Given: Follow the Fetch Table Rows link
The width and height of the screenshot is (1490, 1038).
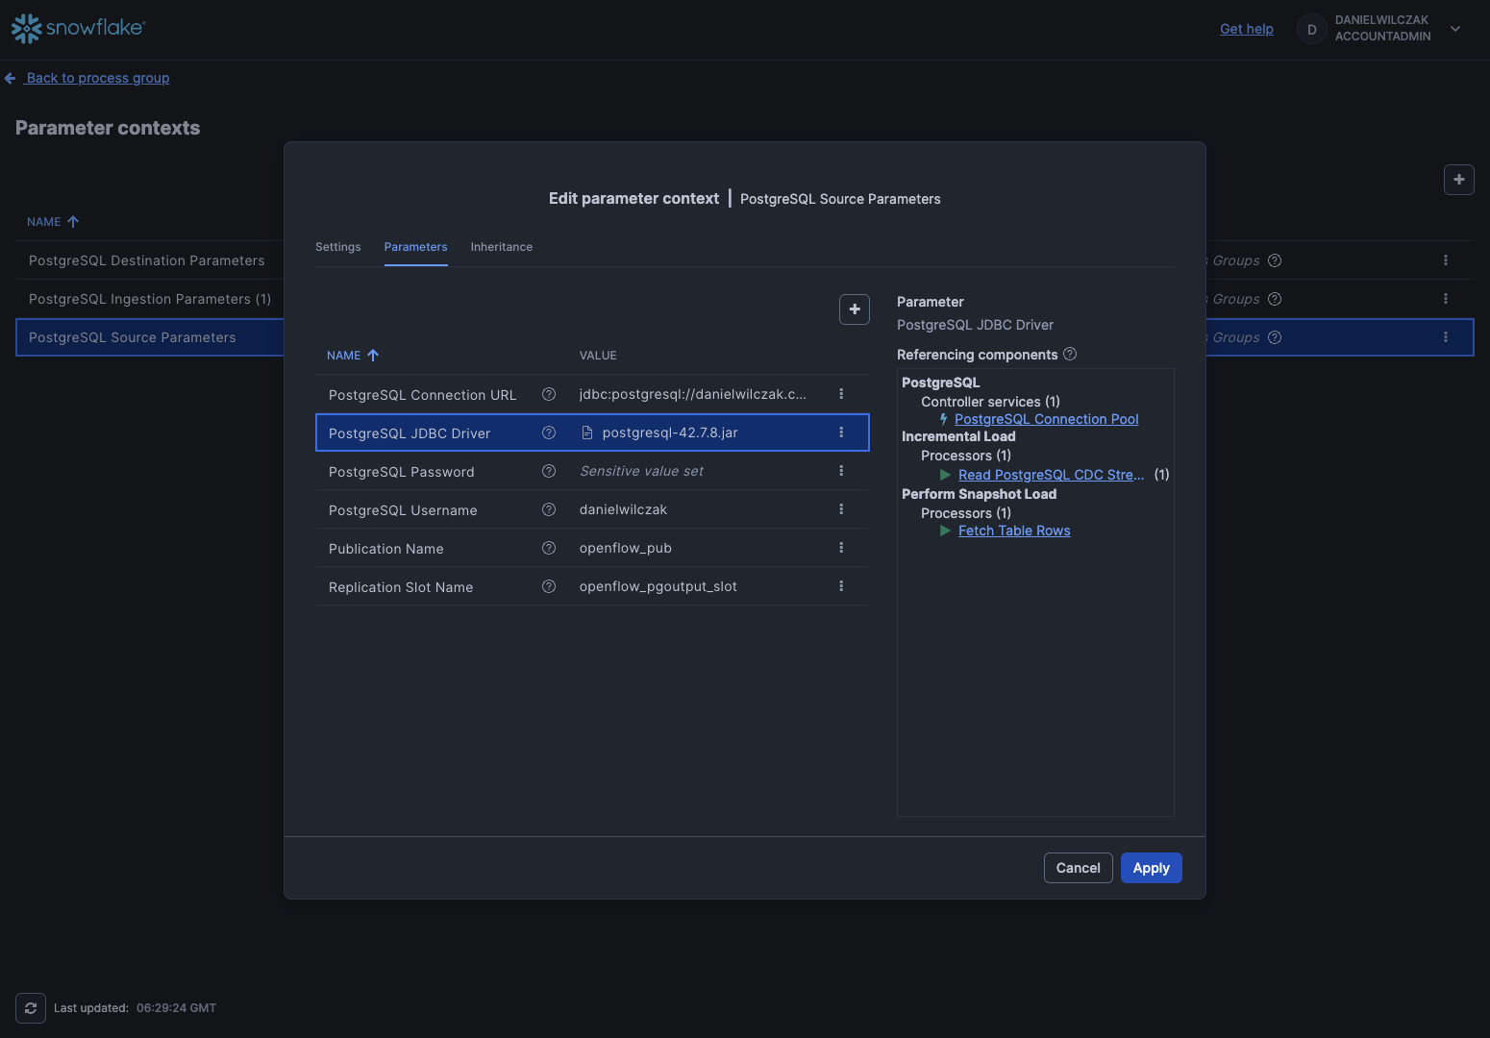Looking at the screenshot, I should coord(1014,531).
